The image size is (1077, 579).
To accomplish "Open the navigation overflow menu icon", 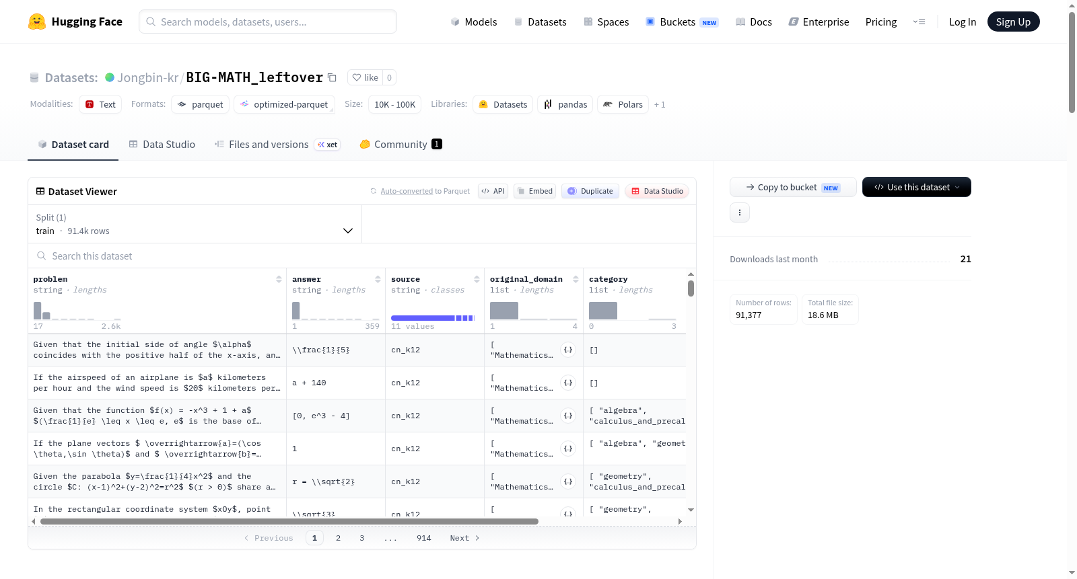I will [919, 22].
